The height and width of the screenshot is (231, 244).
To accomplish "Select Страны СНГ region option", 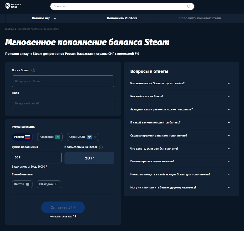I will point(83,137).
